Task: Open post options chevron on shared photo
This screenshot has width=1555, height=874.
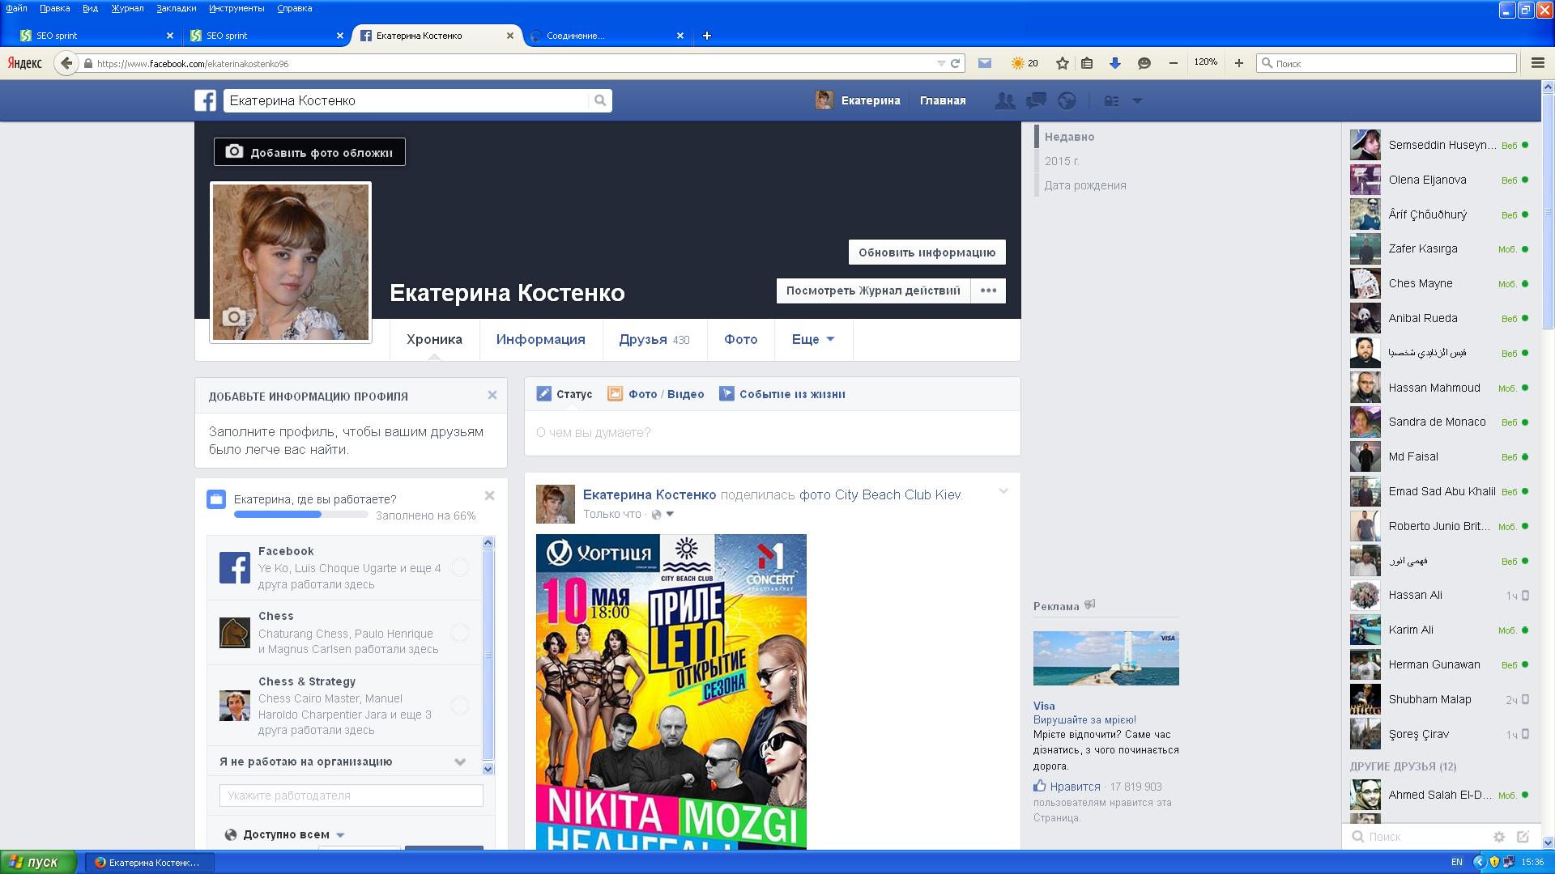Action: pos(1003,491)
